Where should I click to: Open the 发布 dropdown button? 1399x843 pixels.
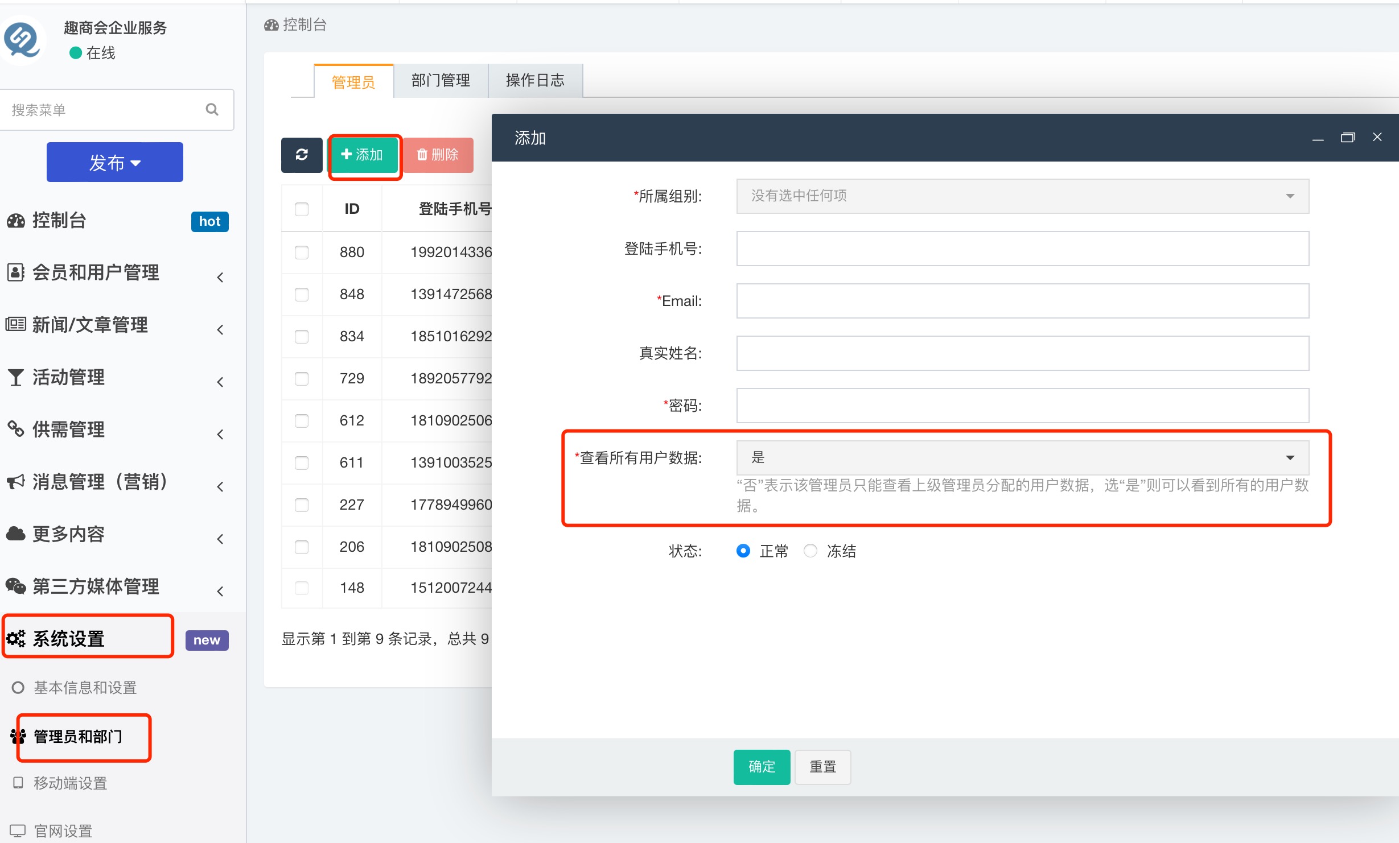point(114,163)
